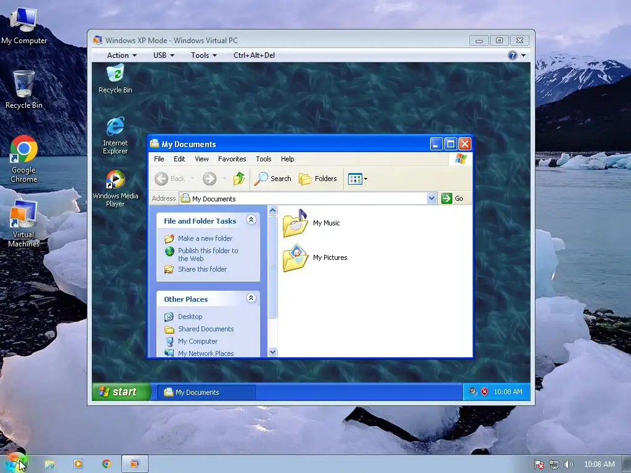Open the Edit menu

179,159
